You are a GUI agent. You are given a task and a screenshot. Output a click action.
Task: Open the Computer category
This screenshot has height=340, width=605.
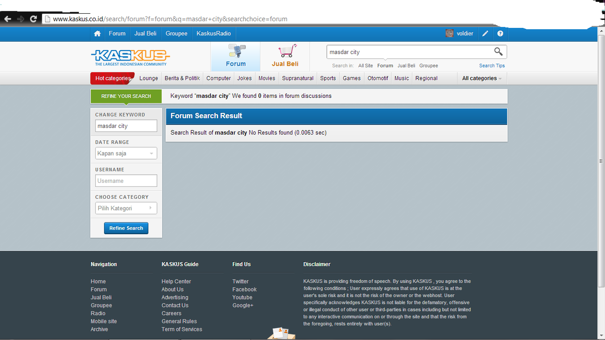219,78
